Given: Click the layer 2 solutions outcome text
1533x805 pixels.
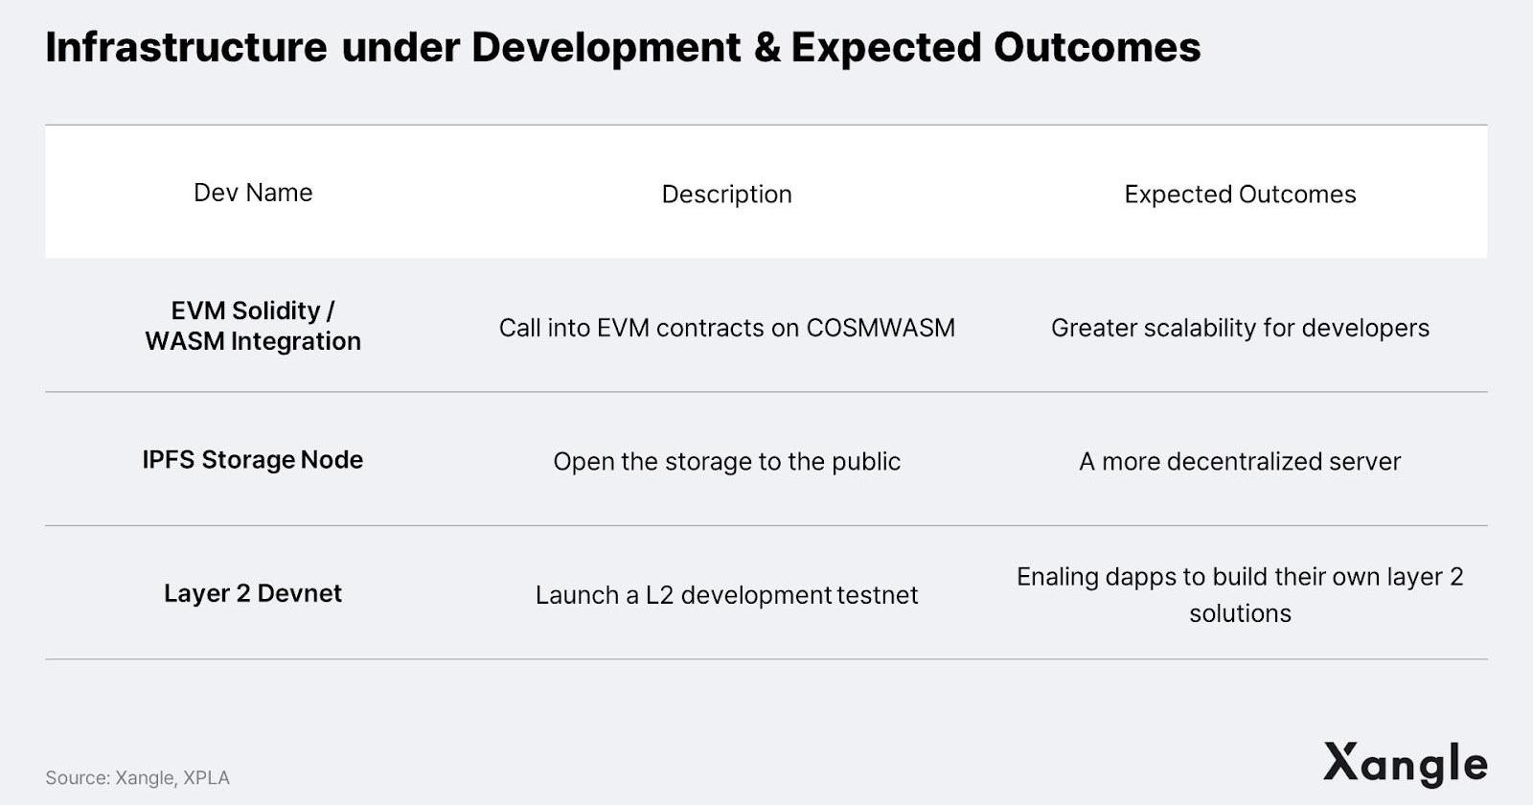Looking at the screenshot, I should 1240,595.
